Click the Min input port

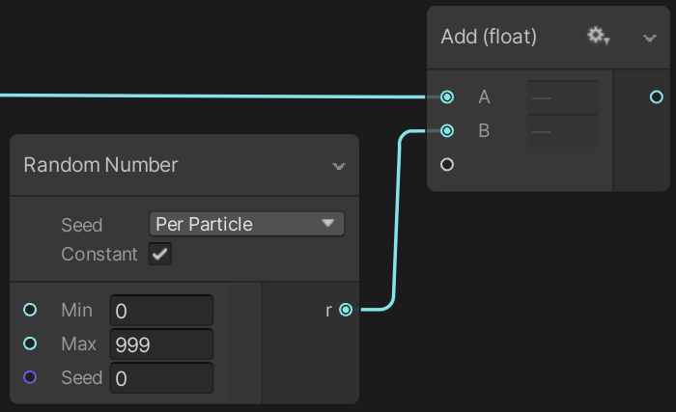(x=30, y=310)
